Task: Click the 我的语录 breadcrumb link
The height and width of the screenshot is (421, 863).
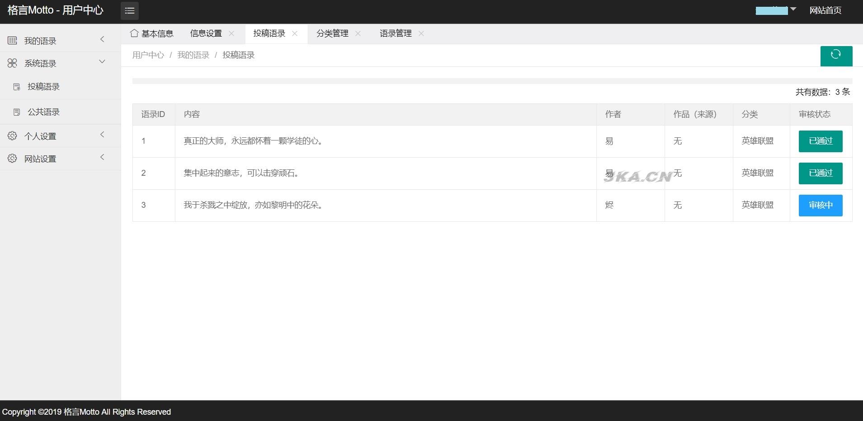Action: pyautogui.click(x=193, y=55)
